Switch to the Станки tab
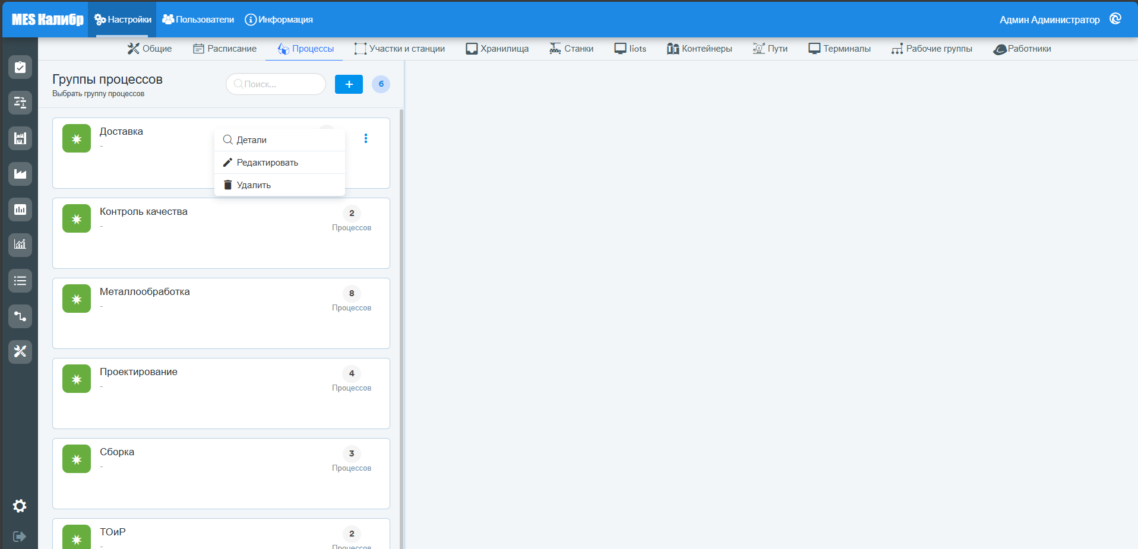This screenshot has width=1138, height=549. point(571,49)
